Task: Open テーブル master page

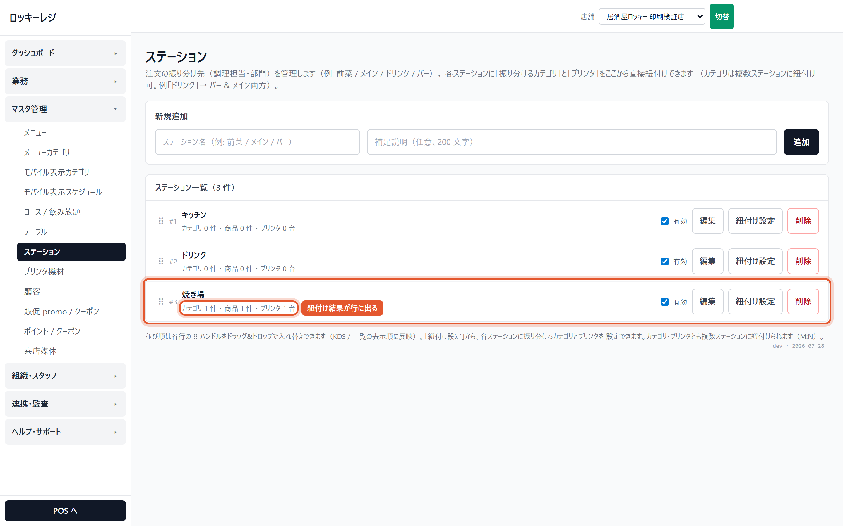Action: (x=71, y=232)
